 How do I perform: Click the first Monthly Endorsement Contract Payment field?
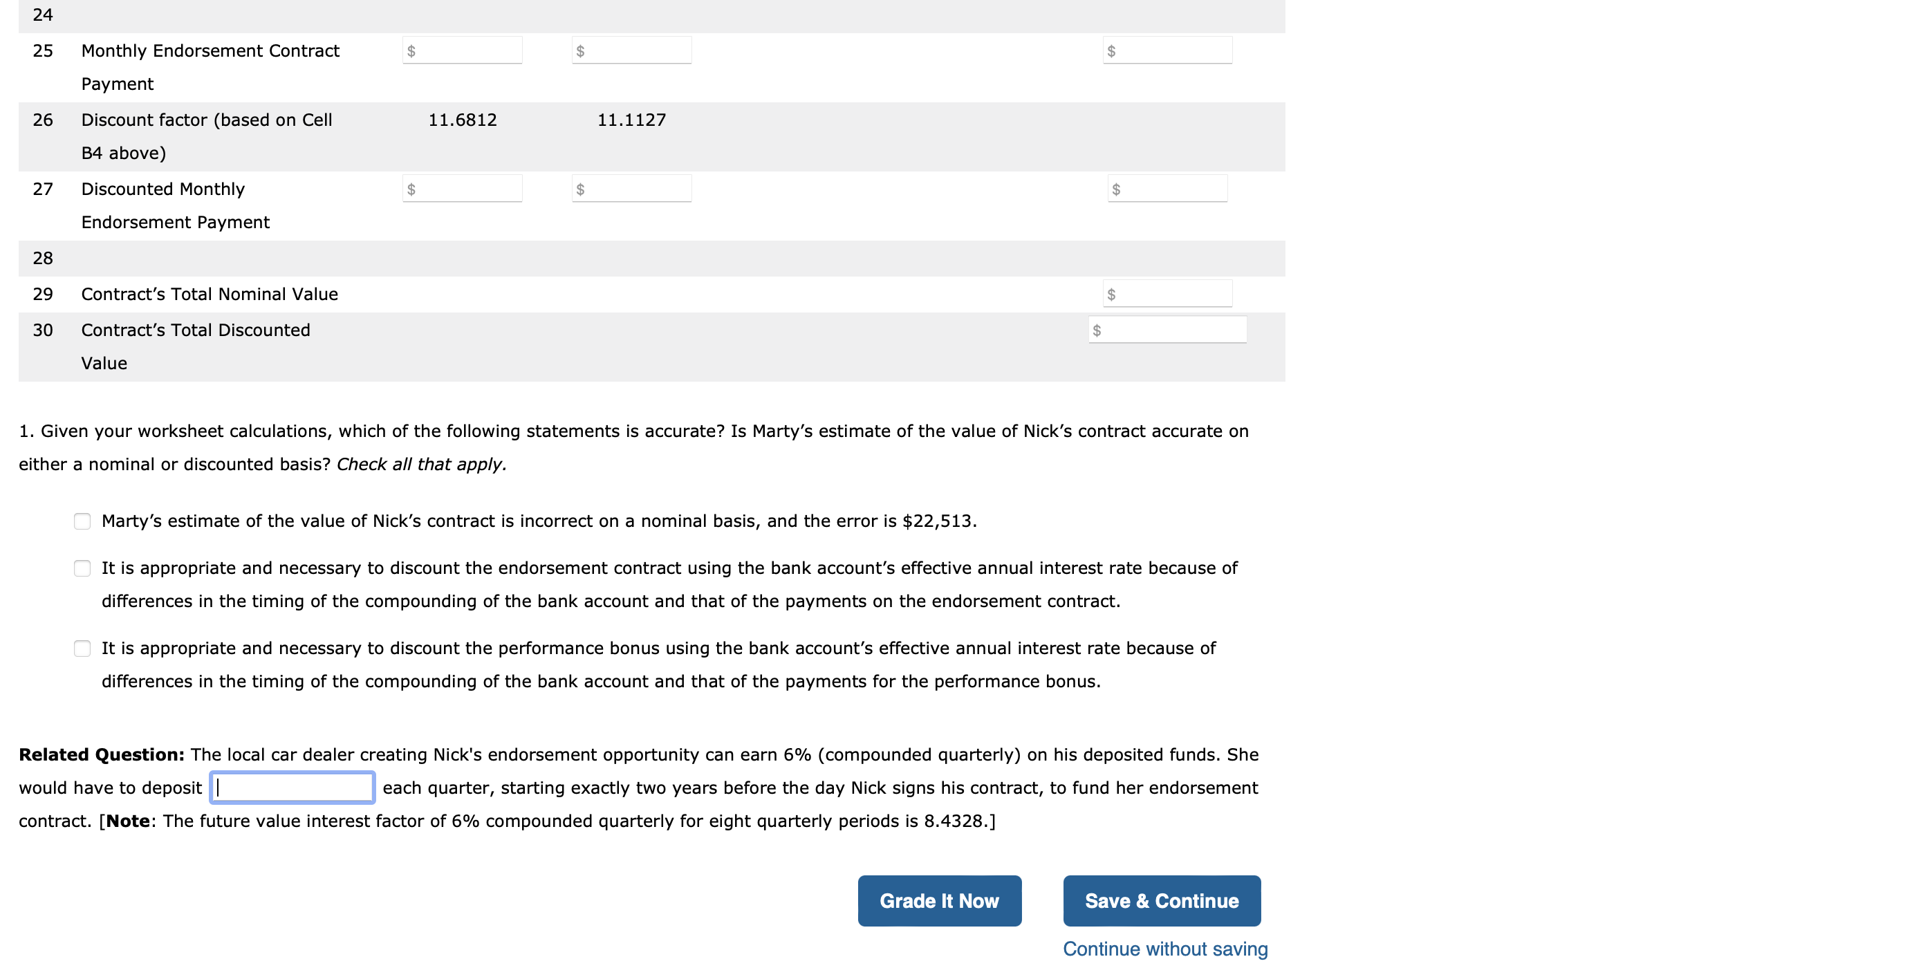(462, 50)
